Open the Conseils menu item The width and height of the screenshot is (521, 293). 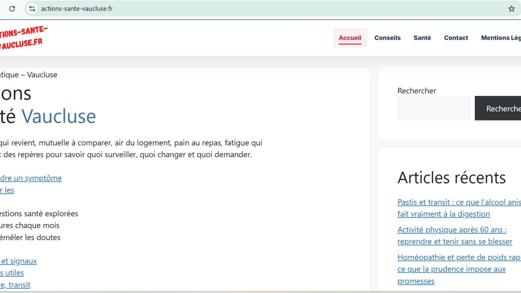coord(387,38)
